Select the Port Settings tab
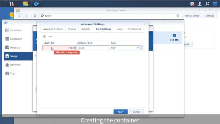The image size is (220, 124). pos(103,29)
